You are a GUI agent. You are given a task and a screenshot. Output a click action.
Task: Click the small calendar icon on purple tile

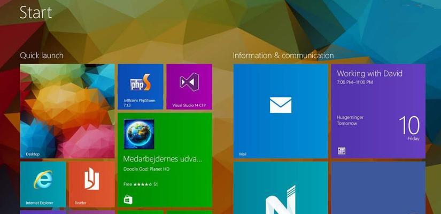pyautogui.click(x=342, y=151)
